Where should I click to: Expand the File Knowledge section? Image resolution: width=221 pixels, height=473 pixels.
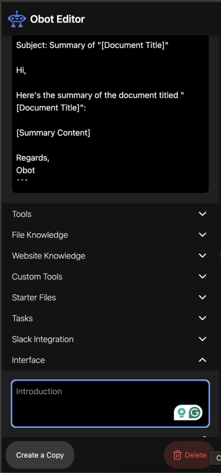point(110,235)
